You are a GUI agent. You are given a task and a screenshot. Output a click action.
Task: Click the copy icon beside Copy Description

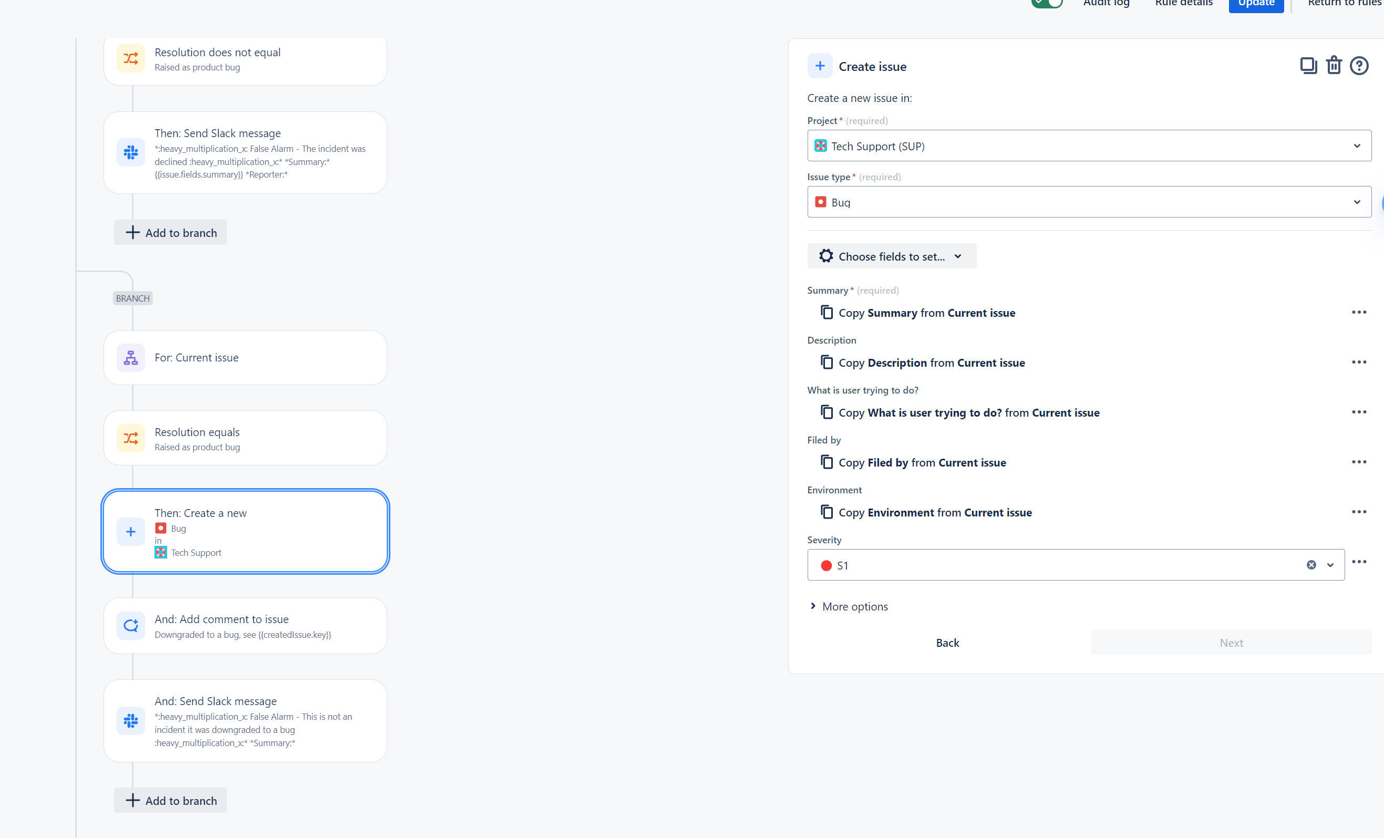tap(827, 361)
